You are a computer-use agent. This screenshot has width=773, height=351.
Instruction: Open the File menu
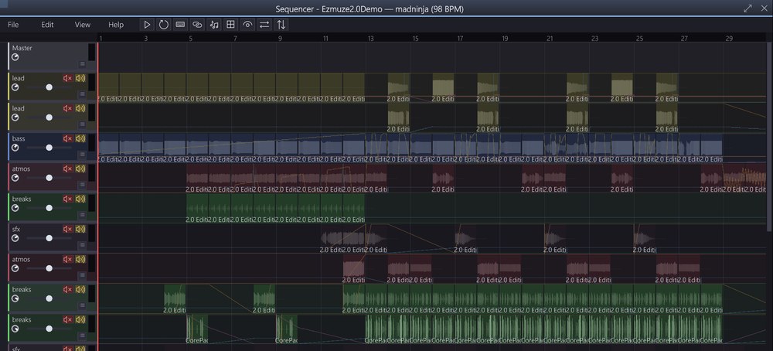13,25
